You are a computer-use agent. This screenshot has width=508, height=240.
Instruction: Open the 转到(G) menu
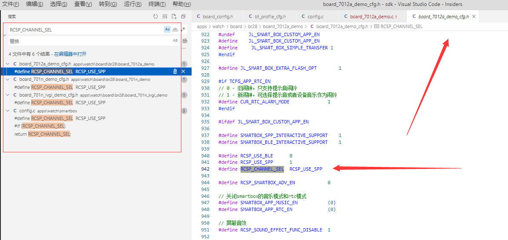(108, 4)
